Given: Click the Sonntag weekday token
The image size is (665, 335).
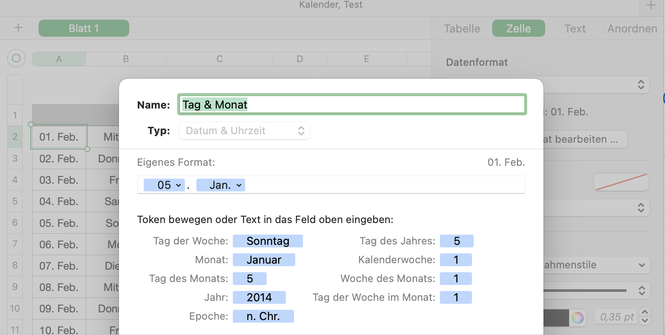Looking at the screenshot, I should click(268, 241).
